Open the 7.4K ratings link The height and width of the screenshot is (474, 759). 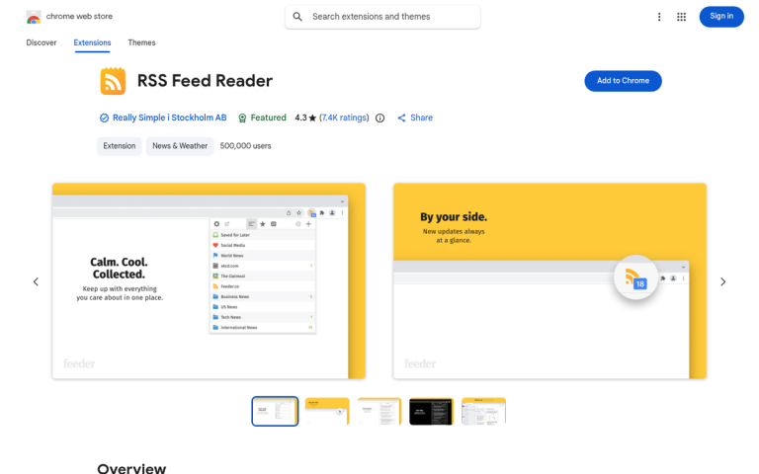click(x=344, y=118)
